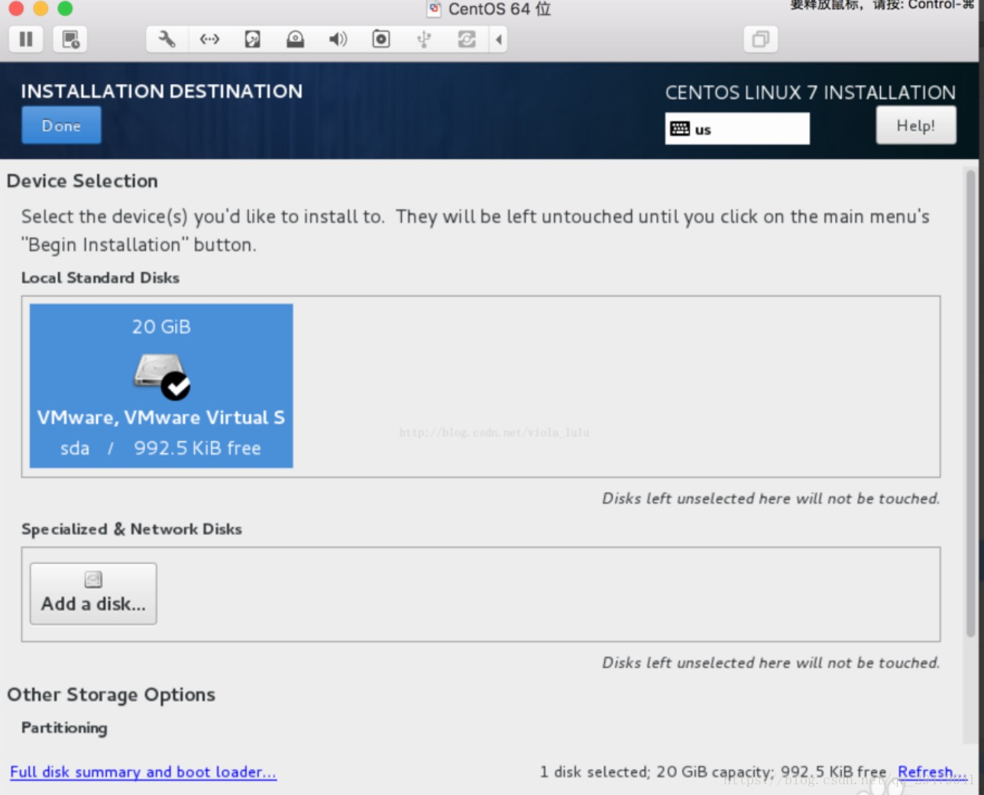Toggle the checkmark on disk icon

(176, 385)
